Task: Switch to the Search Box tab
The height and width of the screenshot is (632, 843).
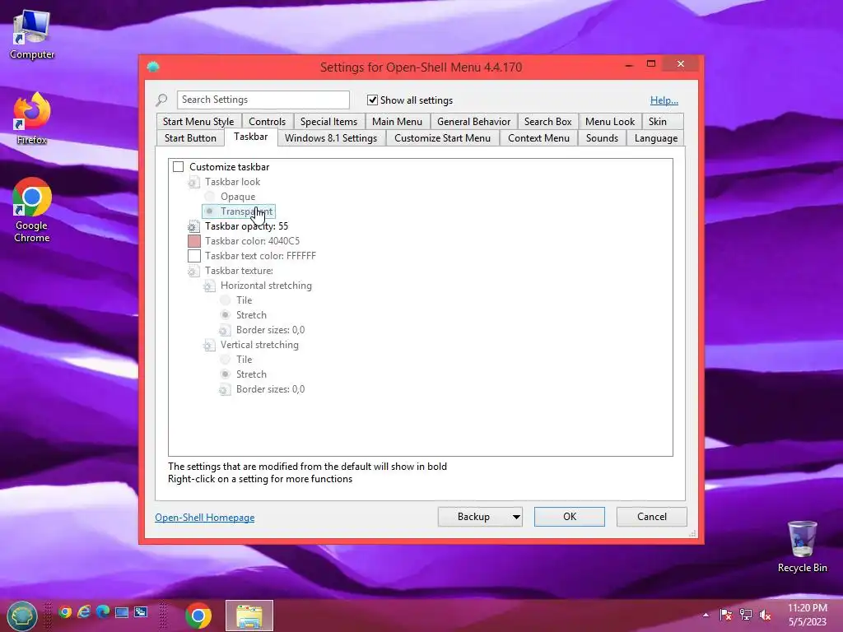Action: 547,122
